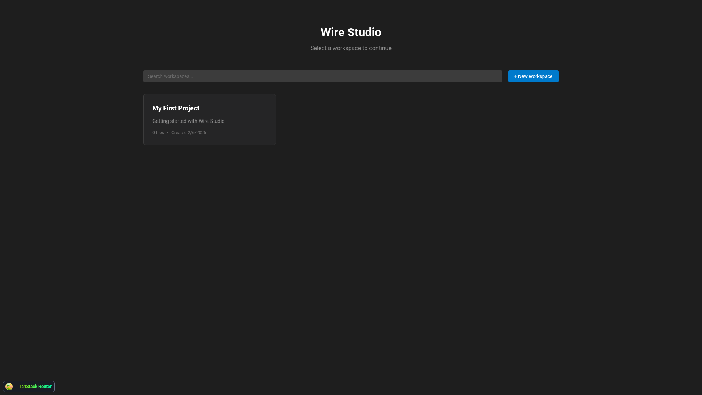Image resolution: width=702 pixels, height=395 pixels.
Task: Open TanStack Router devtools logo icon
Action: pos(9,387)
